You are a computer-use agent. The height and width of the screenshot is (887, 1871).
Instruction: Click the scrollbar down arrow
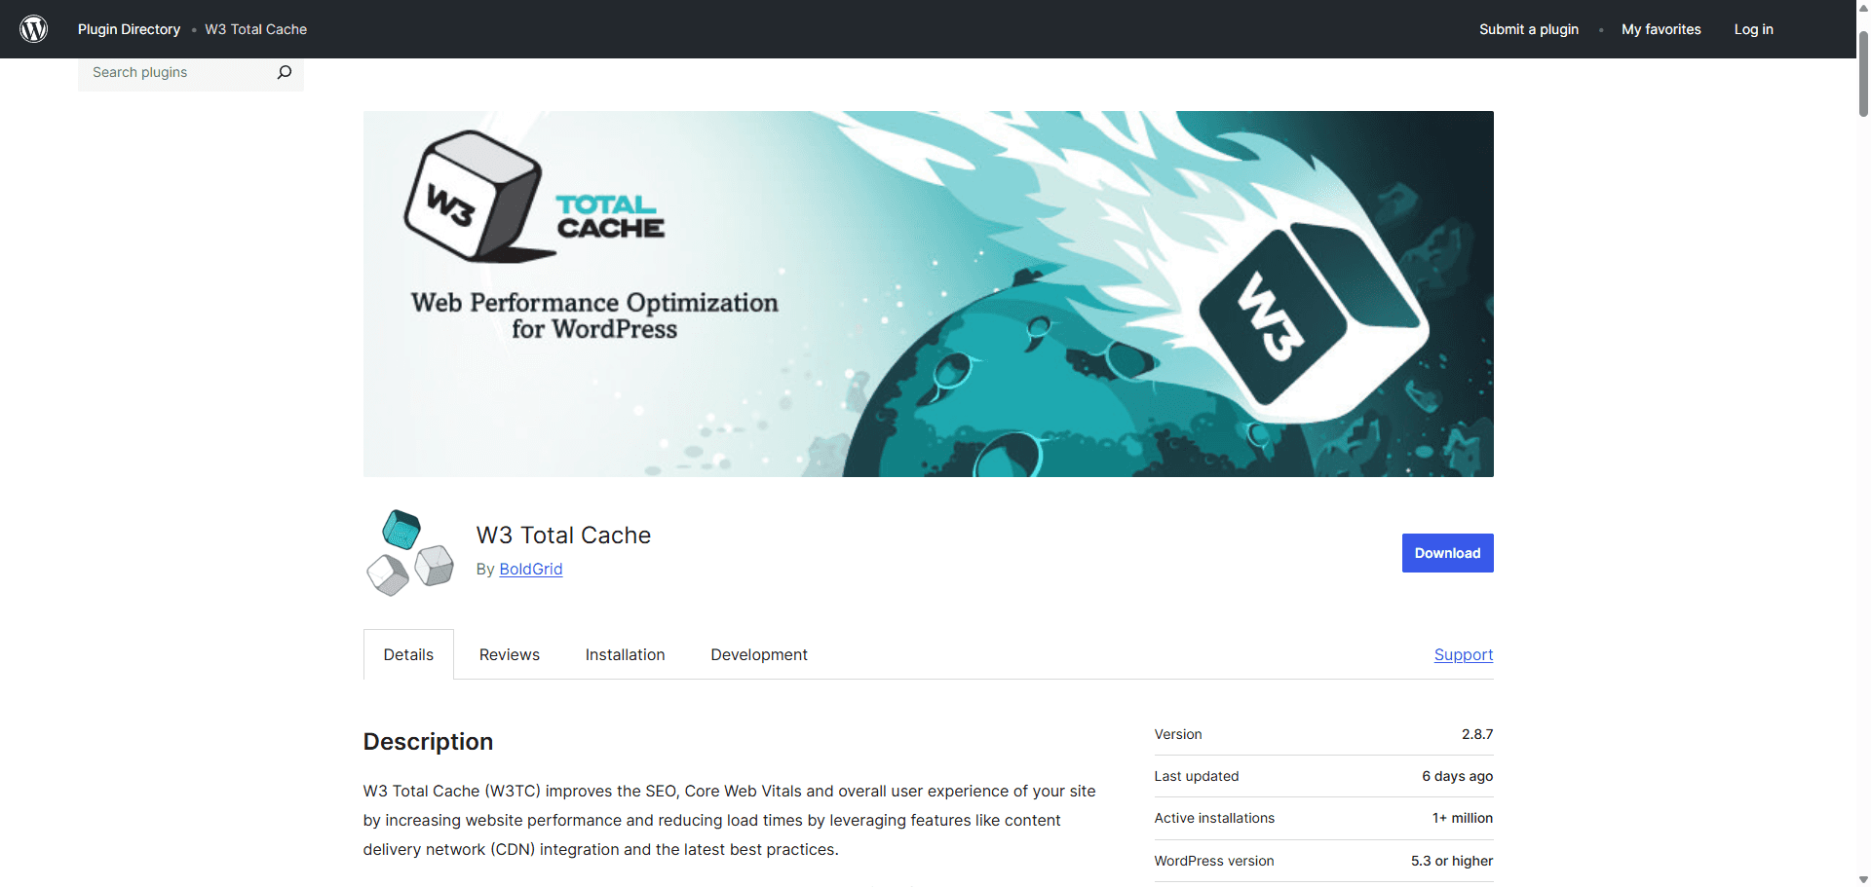point(1862,879)
